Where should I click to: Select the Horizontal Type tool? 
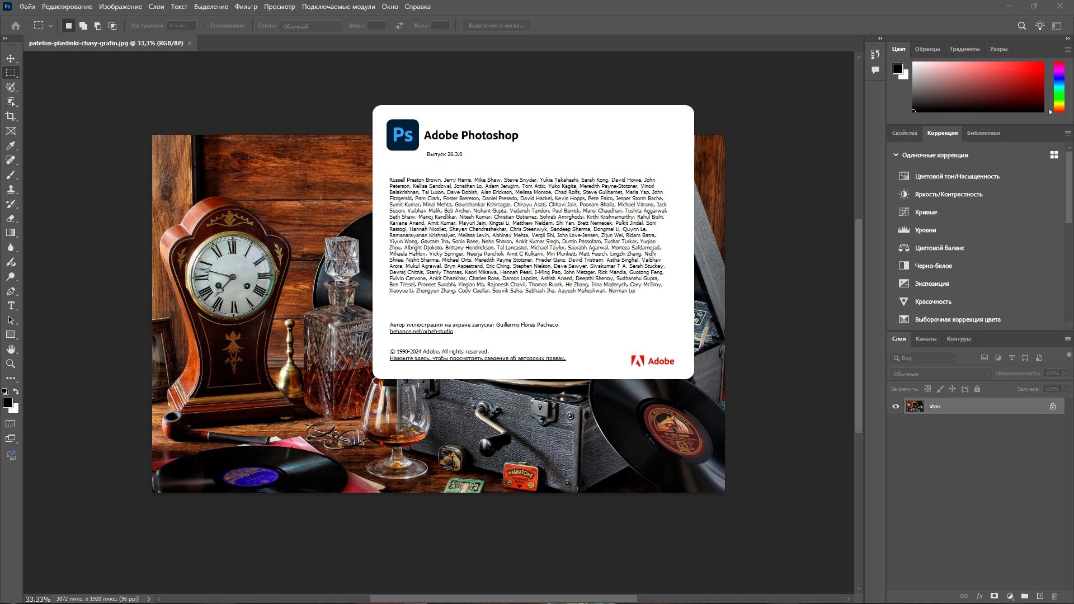tap(11, 306)
